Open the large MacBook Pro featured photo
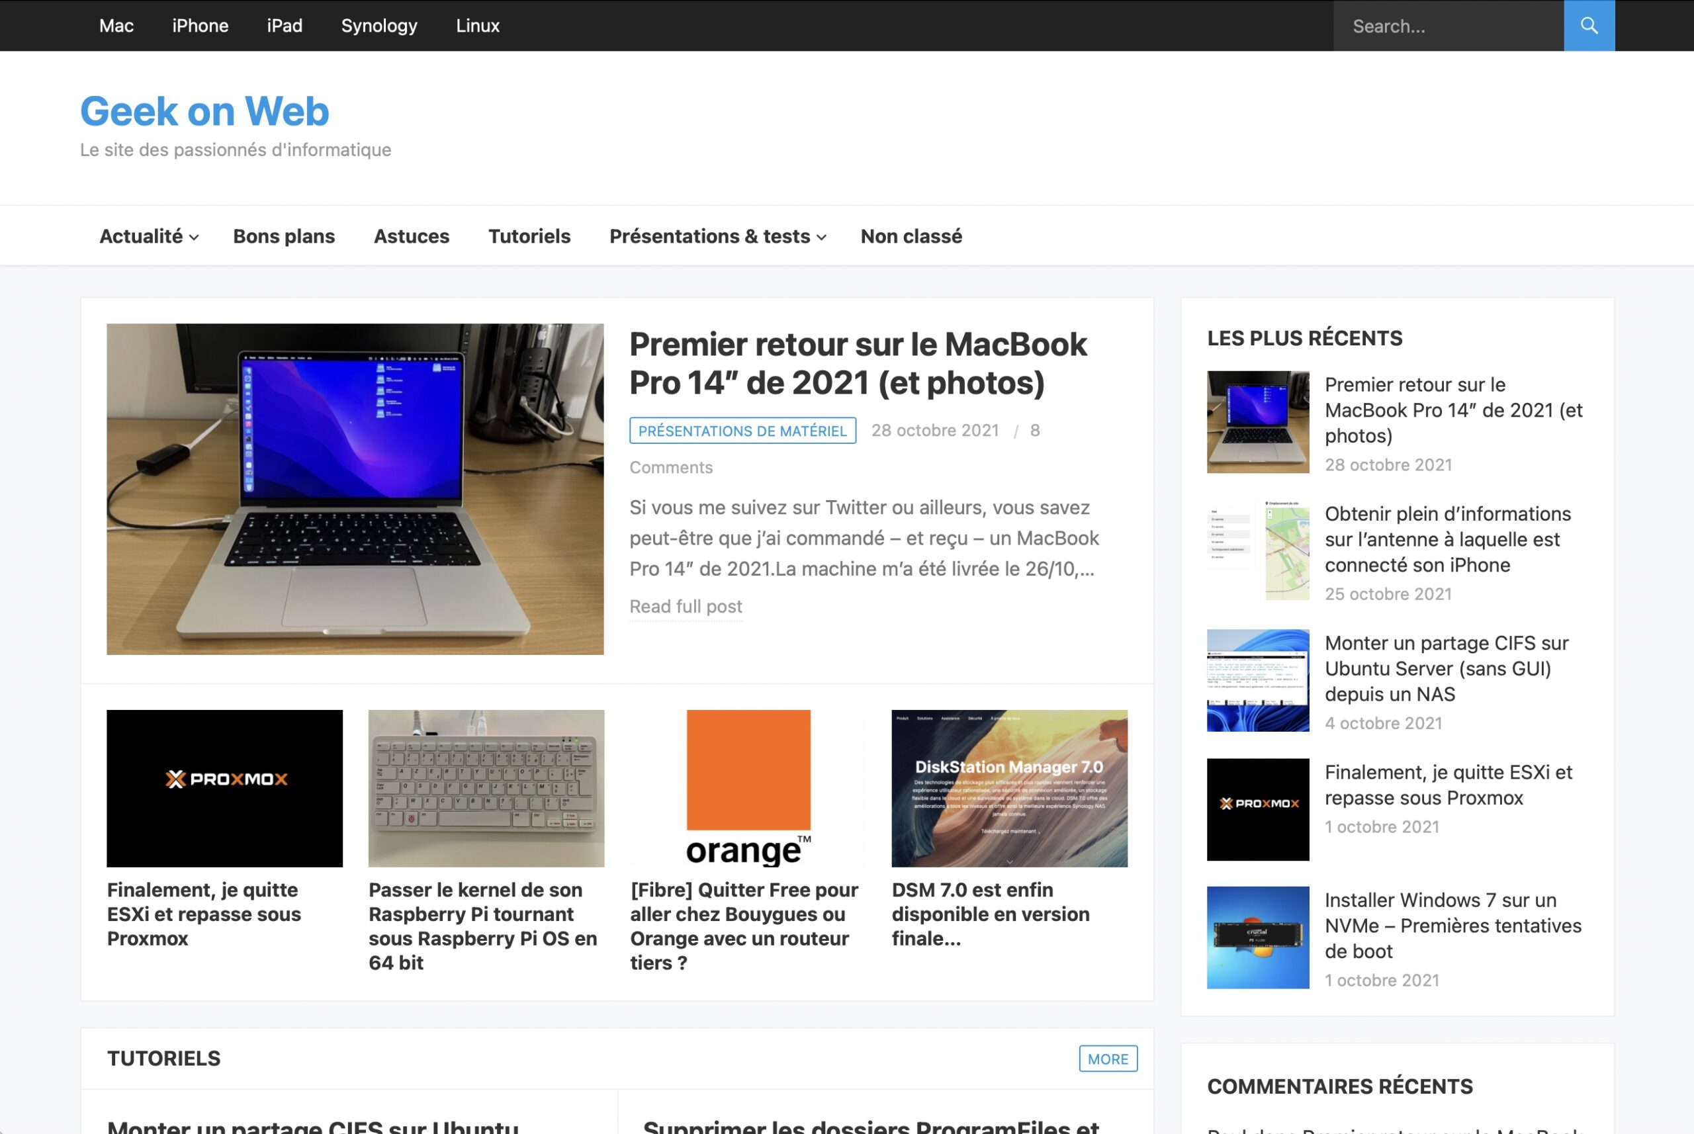1694x1134 pixels. pos(355,489)
